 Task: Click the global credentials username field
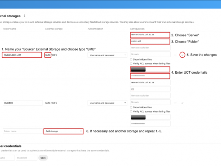tap(7, 158)
